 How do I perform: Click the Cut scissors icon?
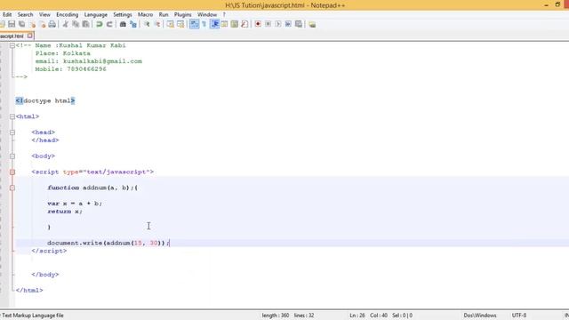click(65, 24)
